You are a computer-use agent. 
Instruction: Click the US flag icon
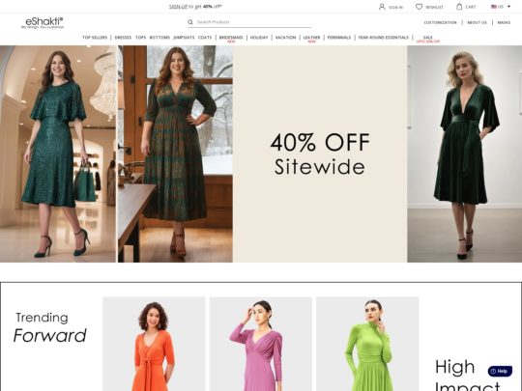pos(494,7)
